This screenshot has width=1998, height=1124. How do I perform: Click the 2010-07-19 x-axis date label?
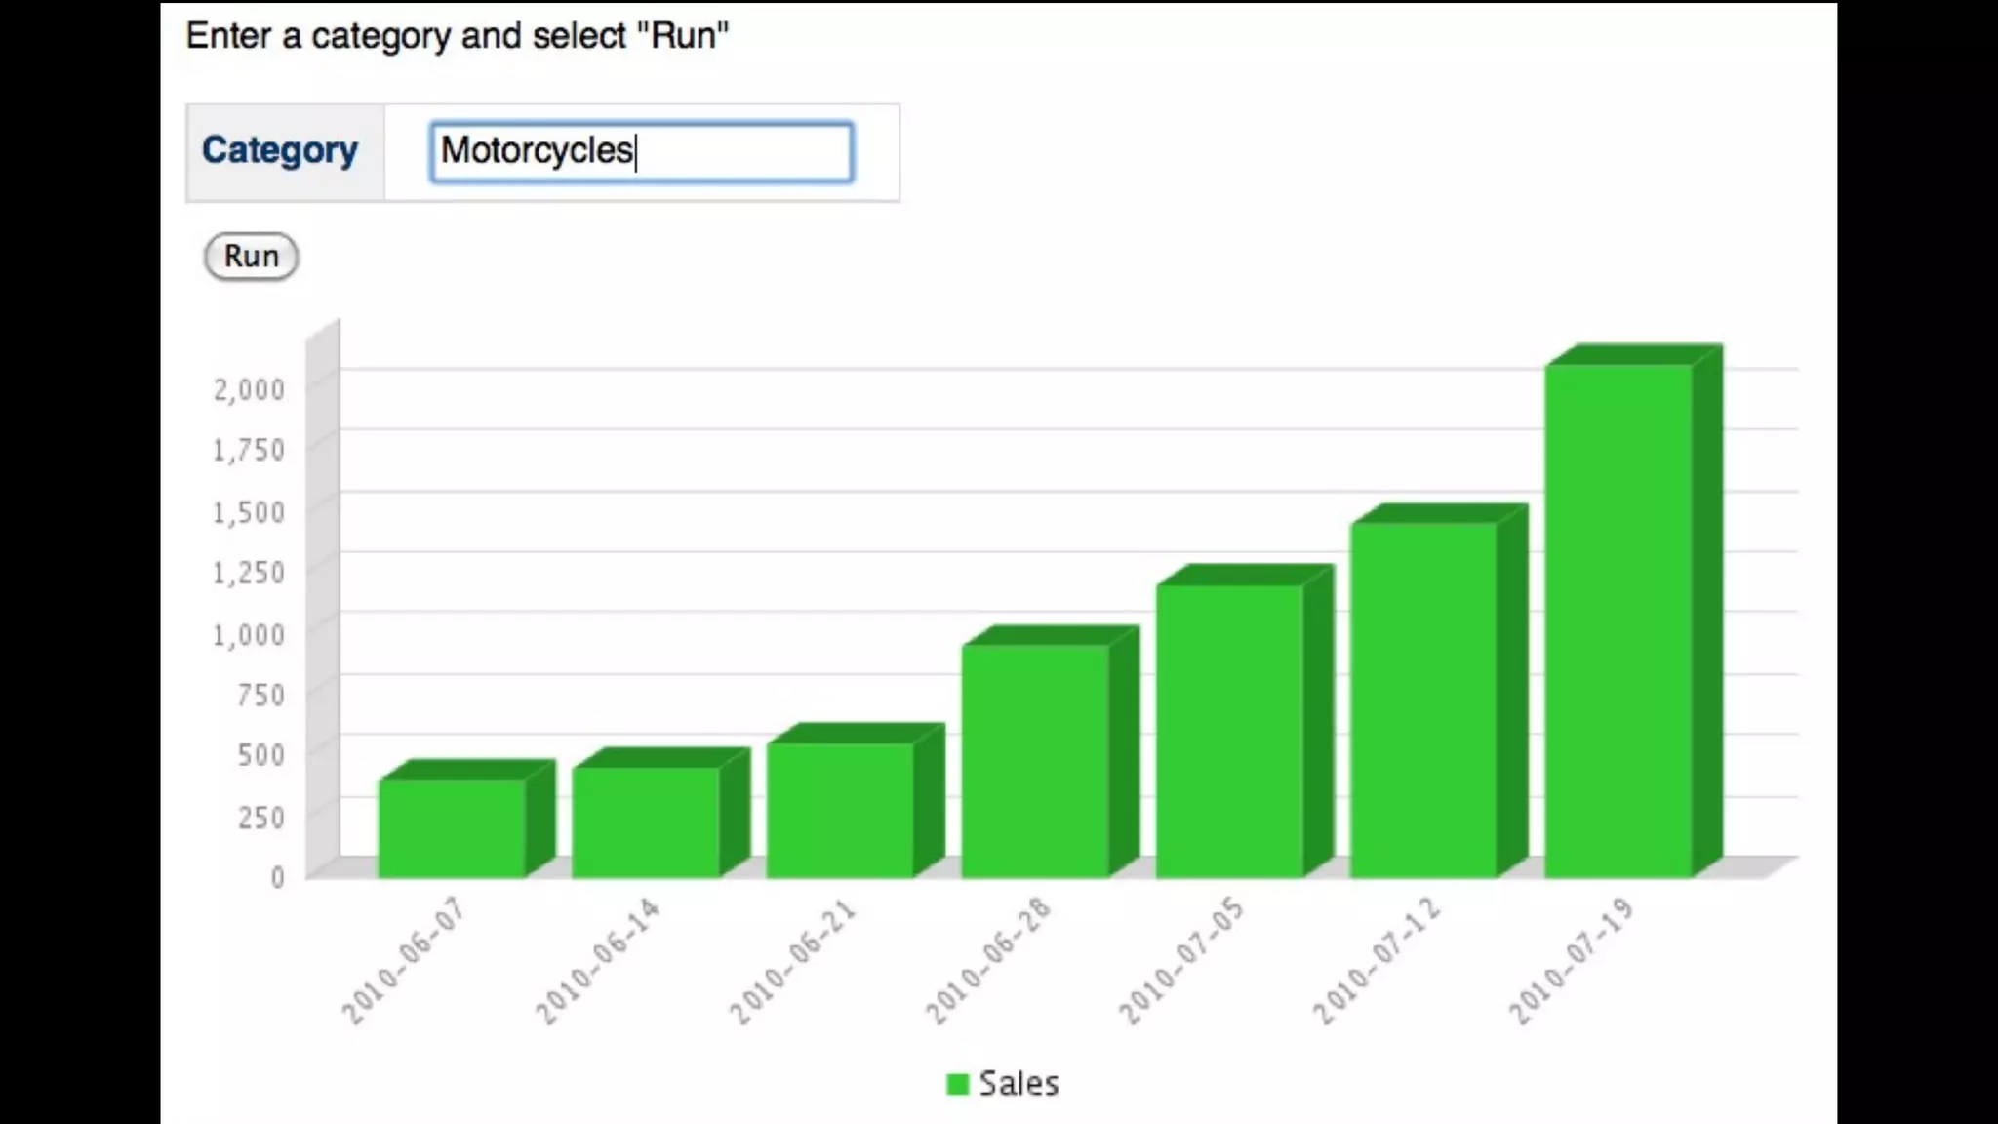(1571, 962)
